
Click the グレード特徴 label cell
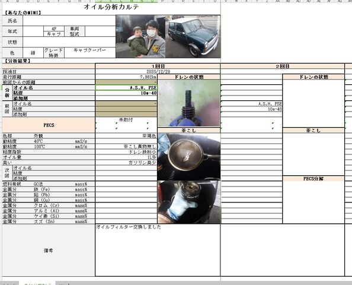tap(54, 53)
